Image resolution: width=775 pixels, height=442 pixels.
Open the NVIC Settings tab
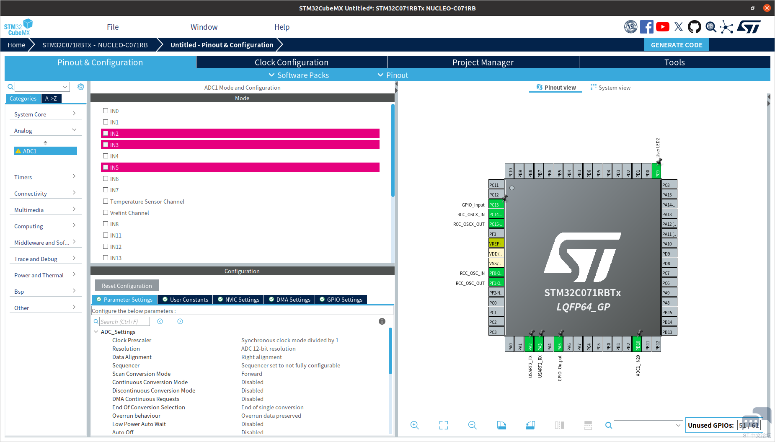click(238, 300)
